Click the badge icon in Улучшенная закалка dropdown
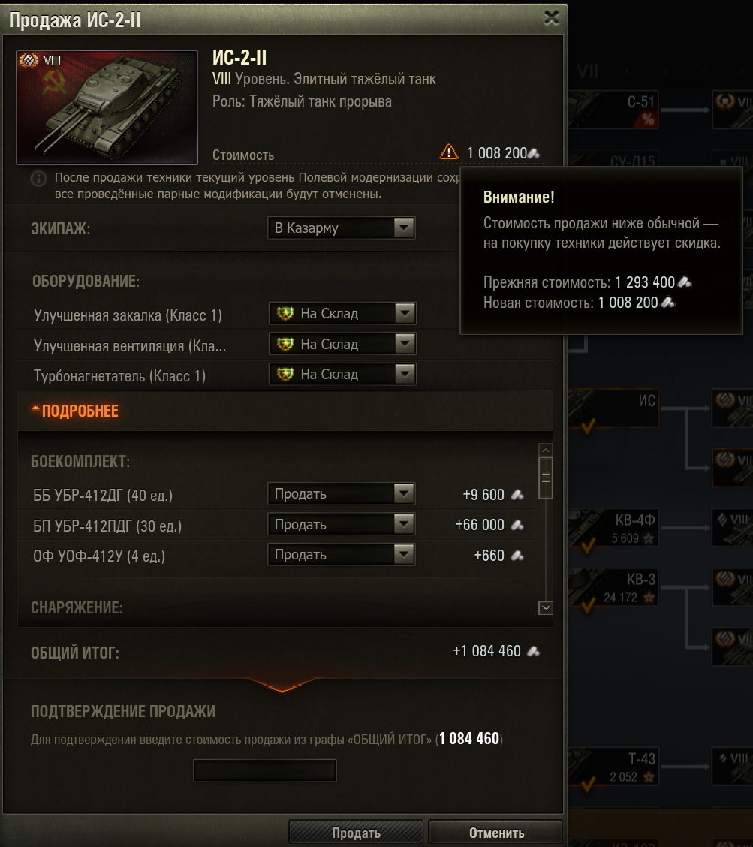 tap(285, 313)
